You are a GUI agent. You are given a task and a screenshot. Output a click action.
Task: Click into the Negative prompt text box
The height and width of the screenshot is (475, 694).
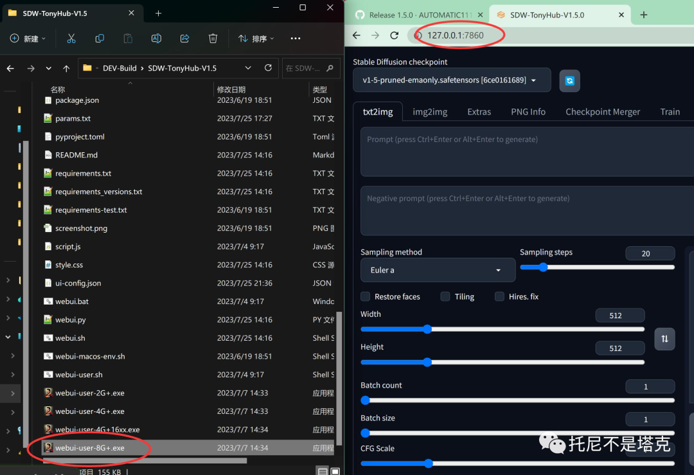point(527,211)
